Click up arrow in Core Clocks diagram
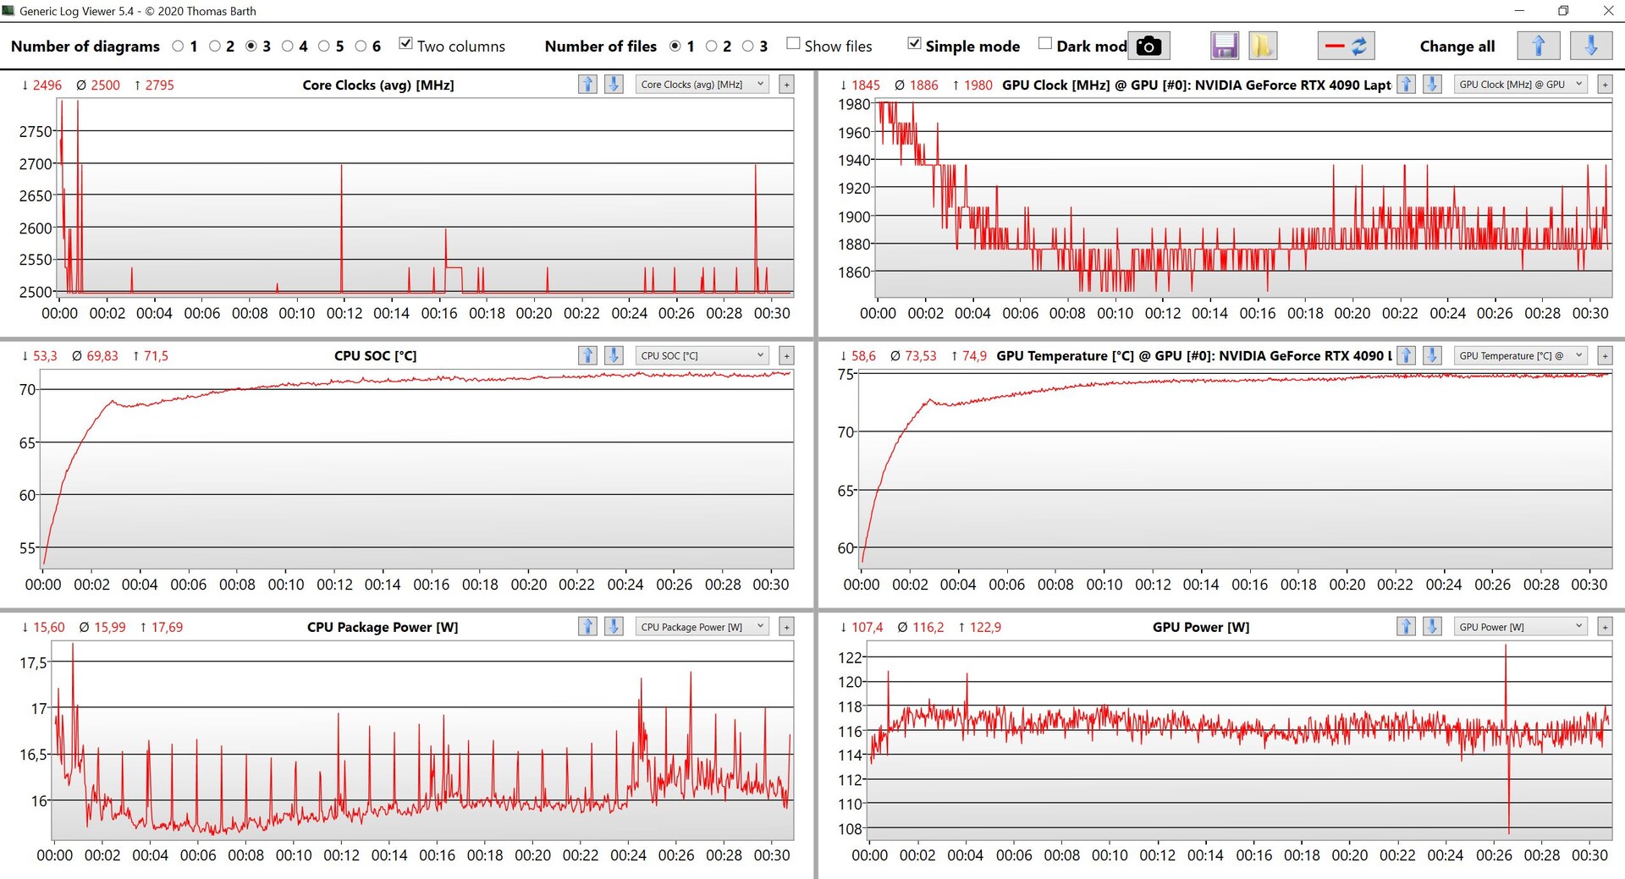The width and height of the screenshot is (1625, 879). (x=587, y=85)
